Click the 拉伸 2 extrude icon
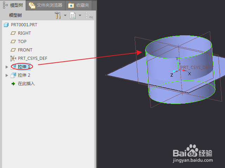Screen dimensions: 225x168 13,75
